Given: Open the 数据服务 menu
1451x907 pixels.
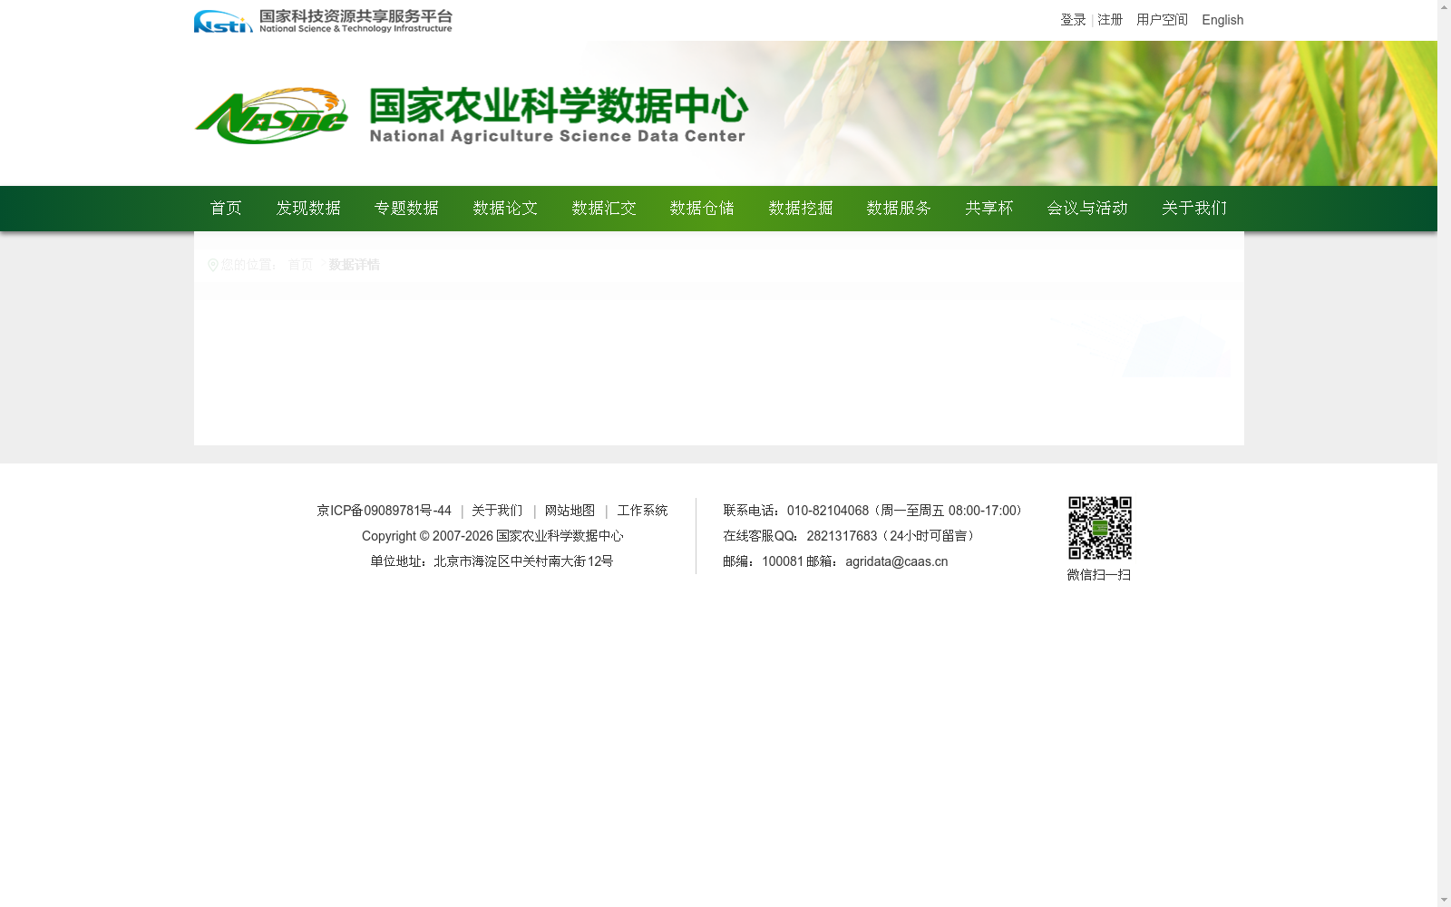Looking at the screenshot, I should tap(899, 209).
